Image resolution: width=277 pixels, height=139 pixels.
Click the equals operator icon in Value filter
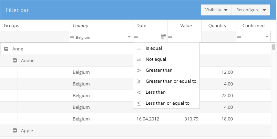click(x=170, y=37)
